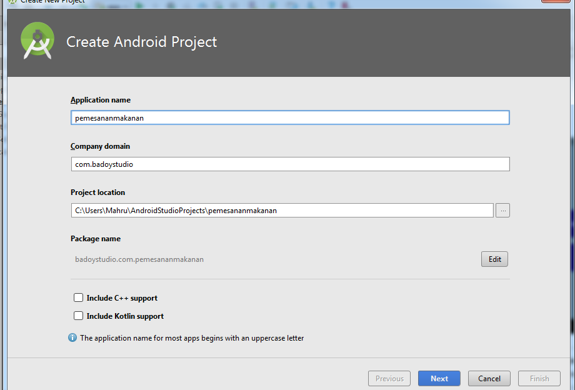Click the Project location label
Viewport: 575px width, 390px height.
pyautogui.click(x=97, y=192)
